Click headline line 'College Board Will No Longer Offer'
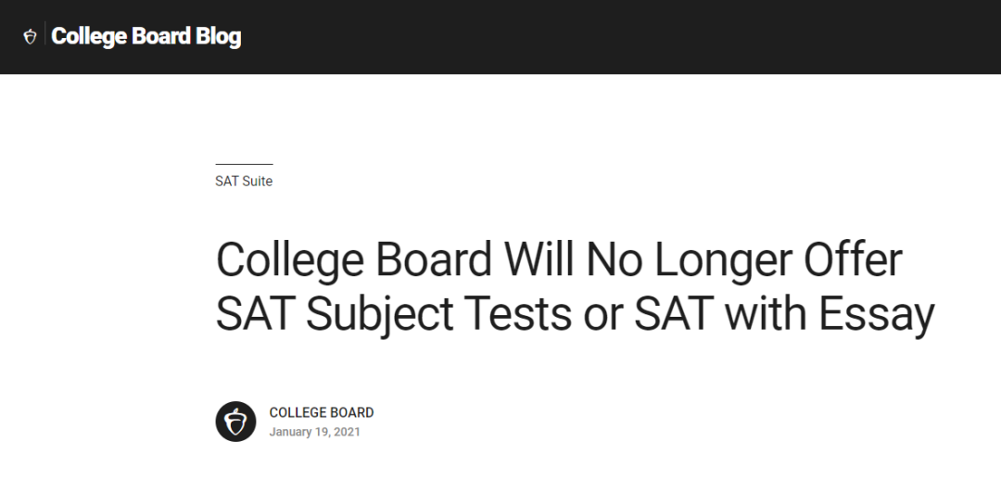1001x479 pixels. pyautogui.click(x=559, y=260)
